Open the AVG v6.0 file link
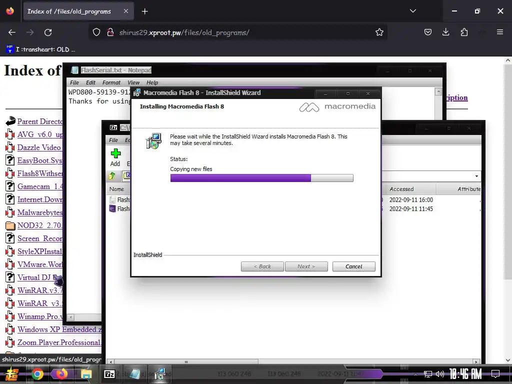The image size is (512, 384). click(40, 134)
